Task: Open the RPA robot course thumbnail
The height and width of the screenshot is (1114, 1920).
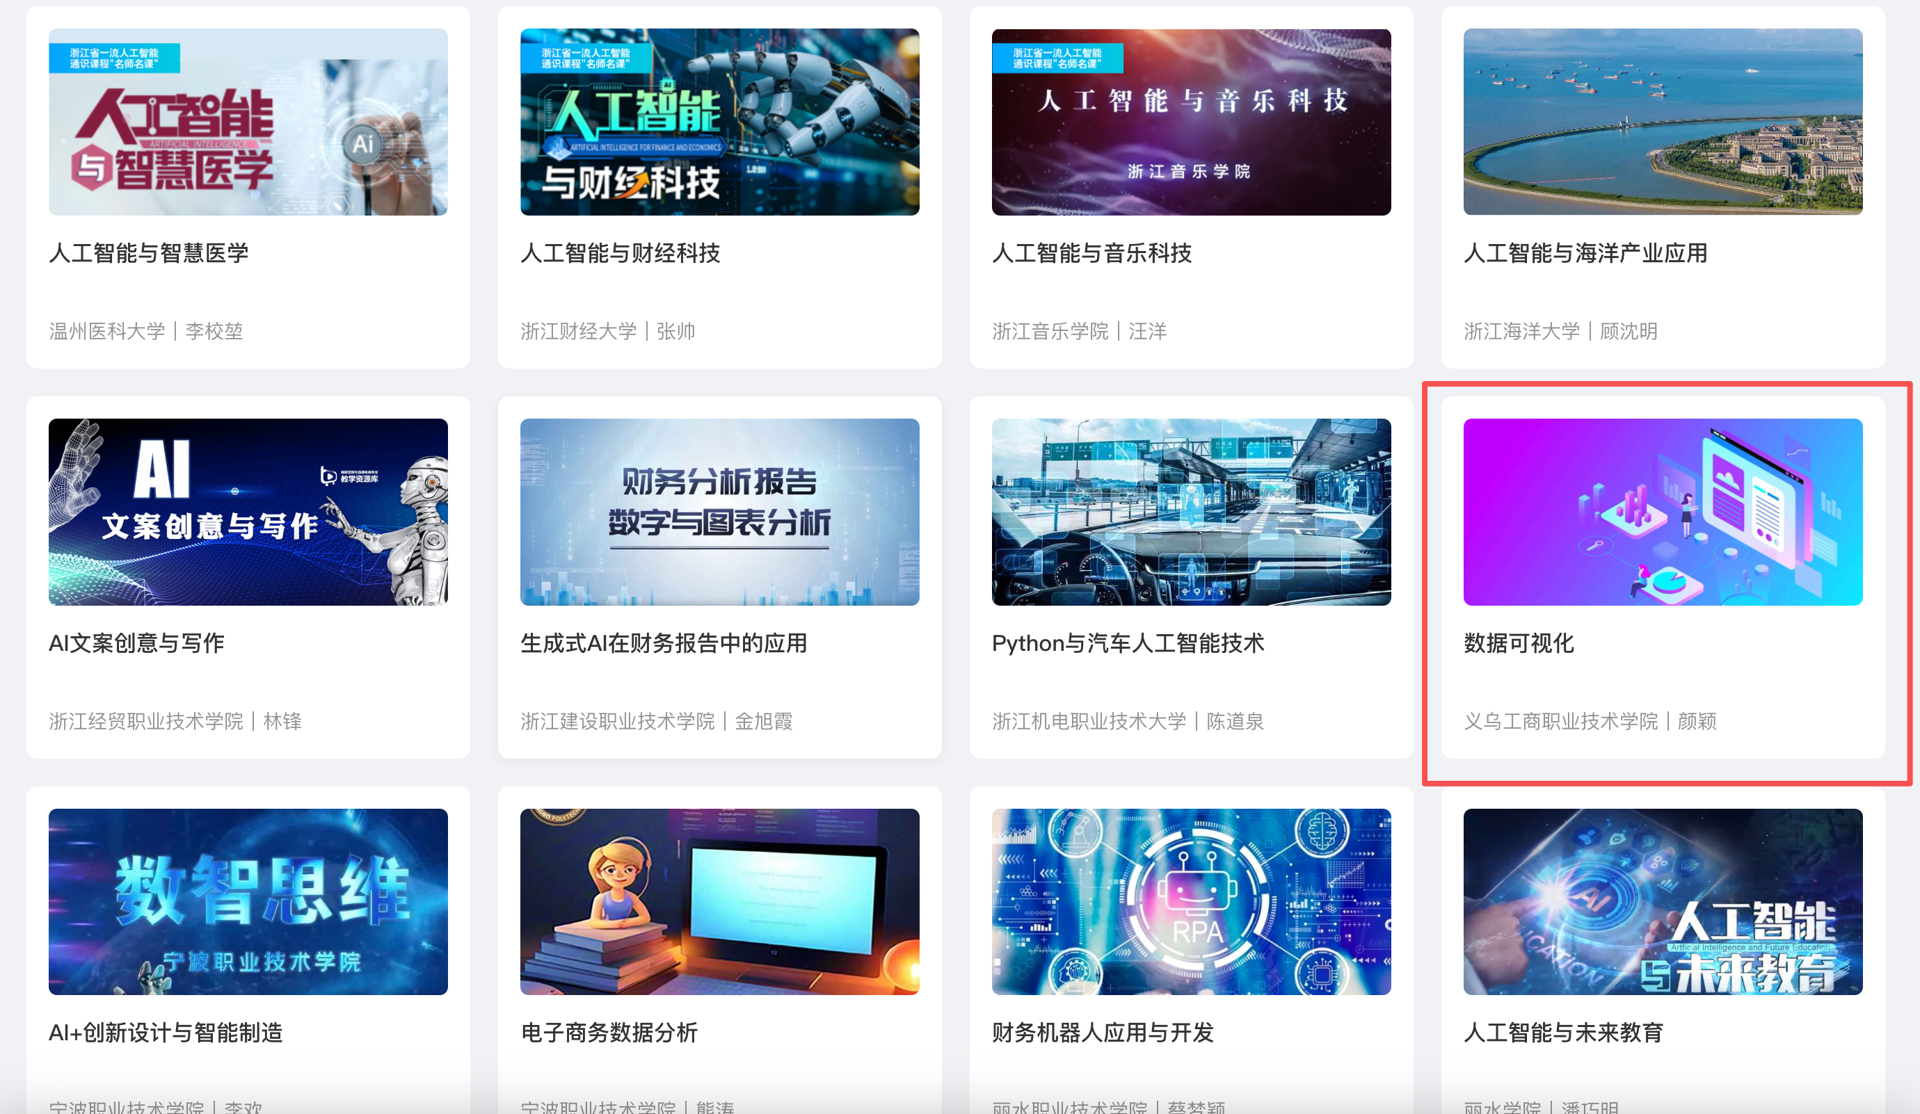Action: [x=1191, y=901]
